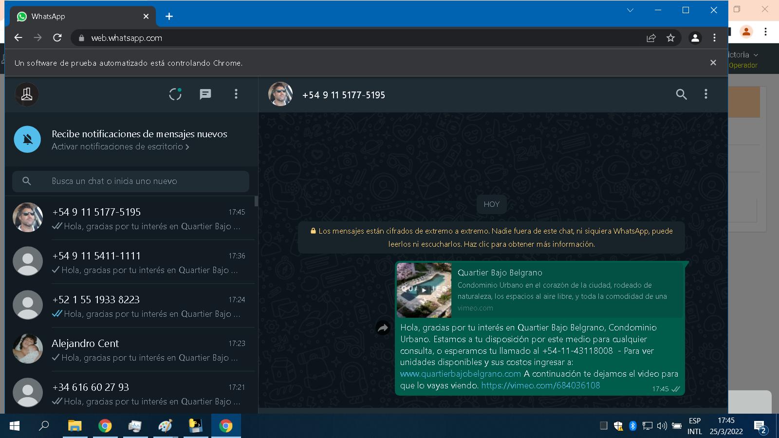Open Alejandro Cent chat
Screen dimensions: 779x438
[130, 349]
